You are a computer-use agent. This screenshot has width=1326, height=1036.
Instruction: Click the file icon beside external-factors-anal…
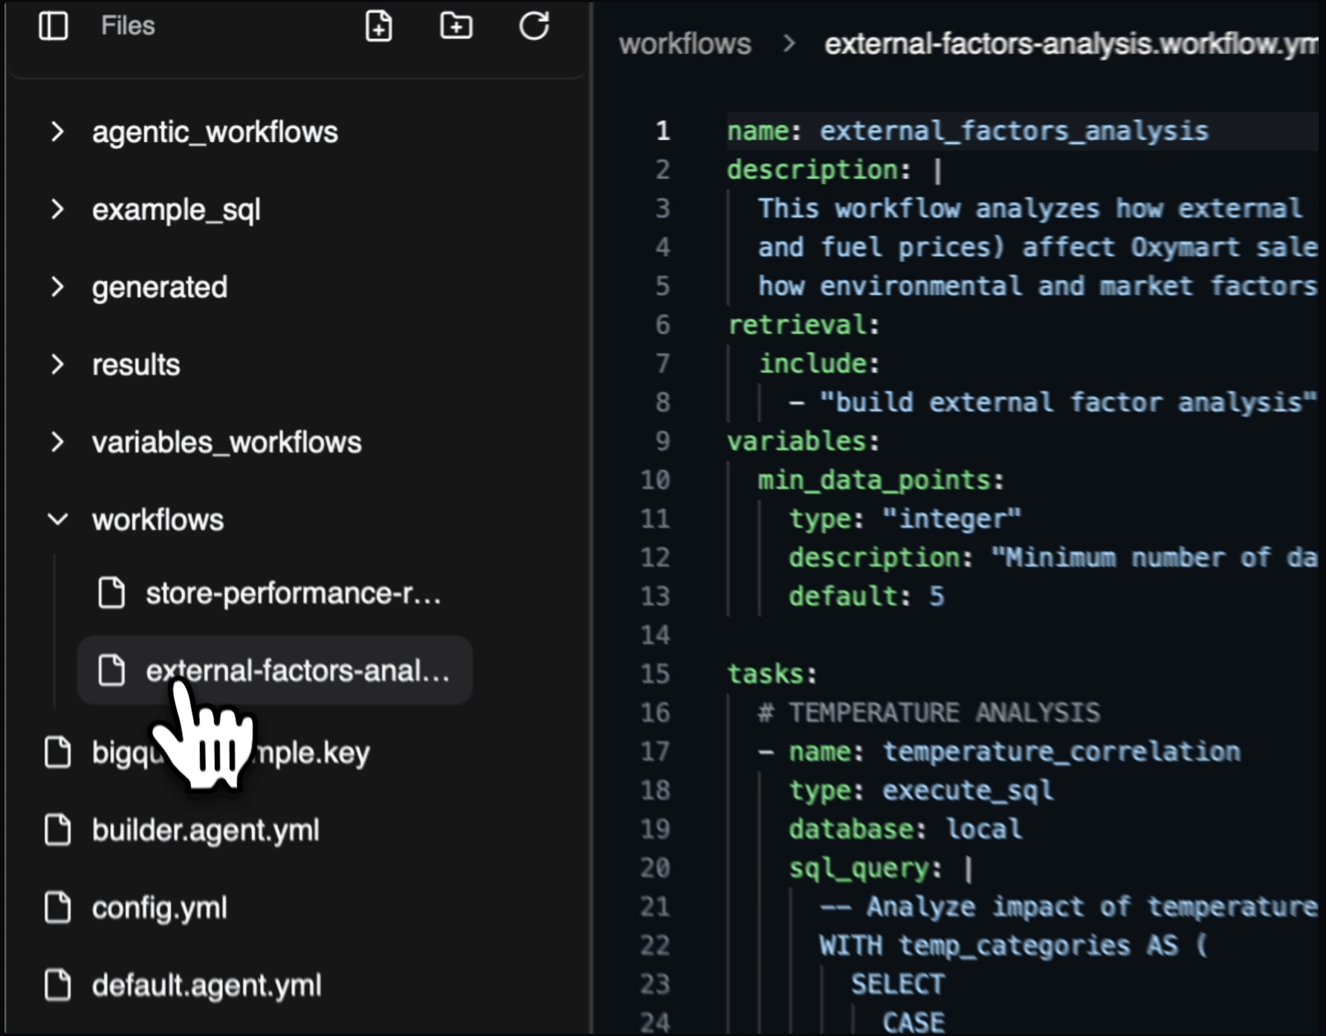point(111,670)
